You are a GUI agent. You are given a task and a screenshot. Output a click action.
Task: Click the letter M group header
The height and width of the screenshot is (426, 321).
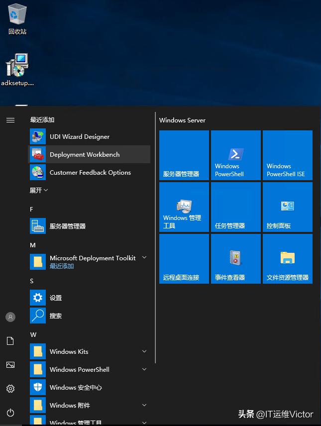click(33, 245)
